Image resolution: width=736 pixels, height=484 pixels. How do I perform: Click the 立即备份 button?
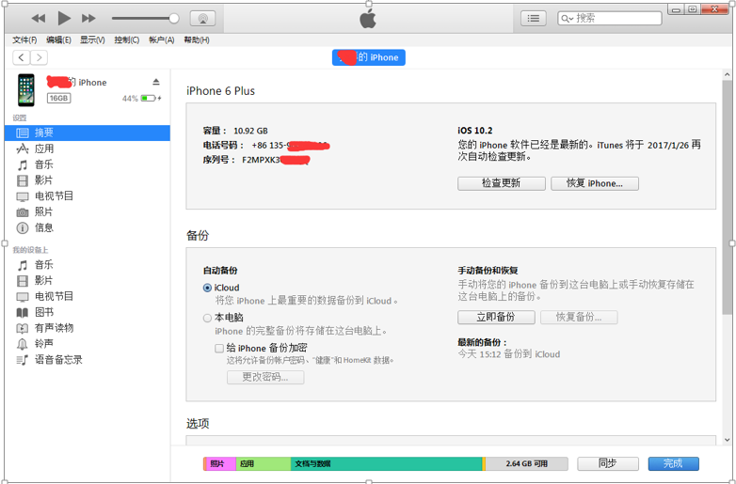496,318
